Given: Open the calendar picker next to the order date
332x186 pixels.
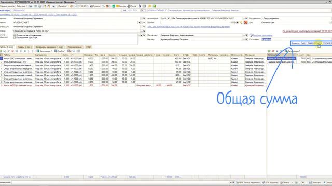Looking at the screenshot, I should point(142,10).
